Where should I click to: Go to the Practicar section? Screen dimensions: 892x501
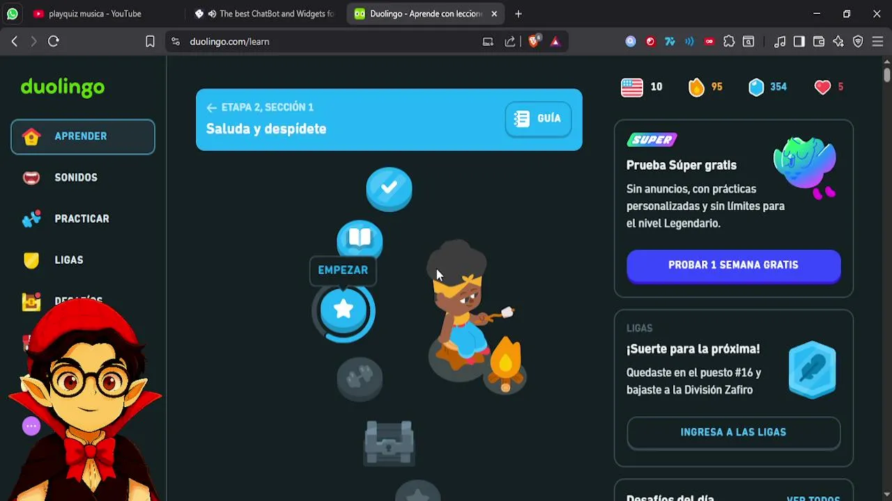[82, 218]
